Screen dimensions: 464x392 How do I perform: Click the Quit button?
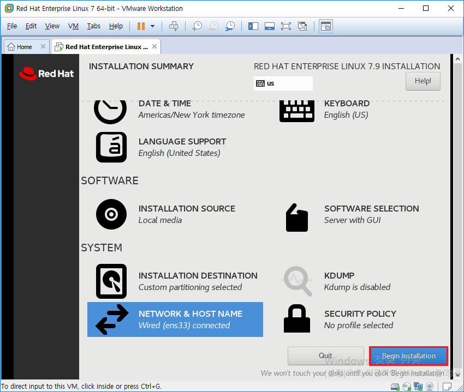(325, 355)
